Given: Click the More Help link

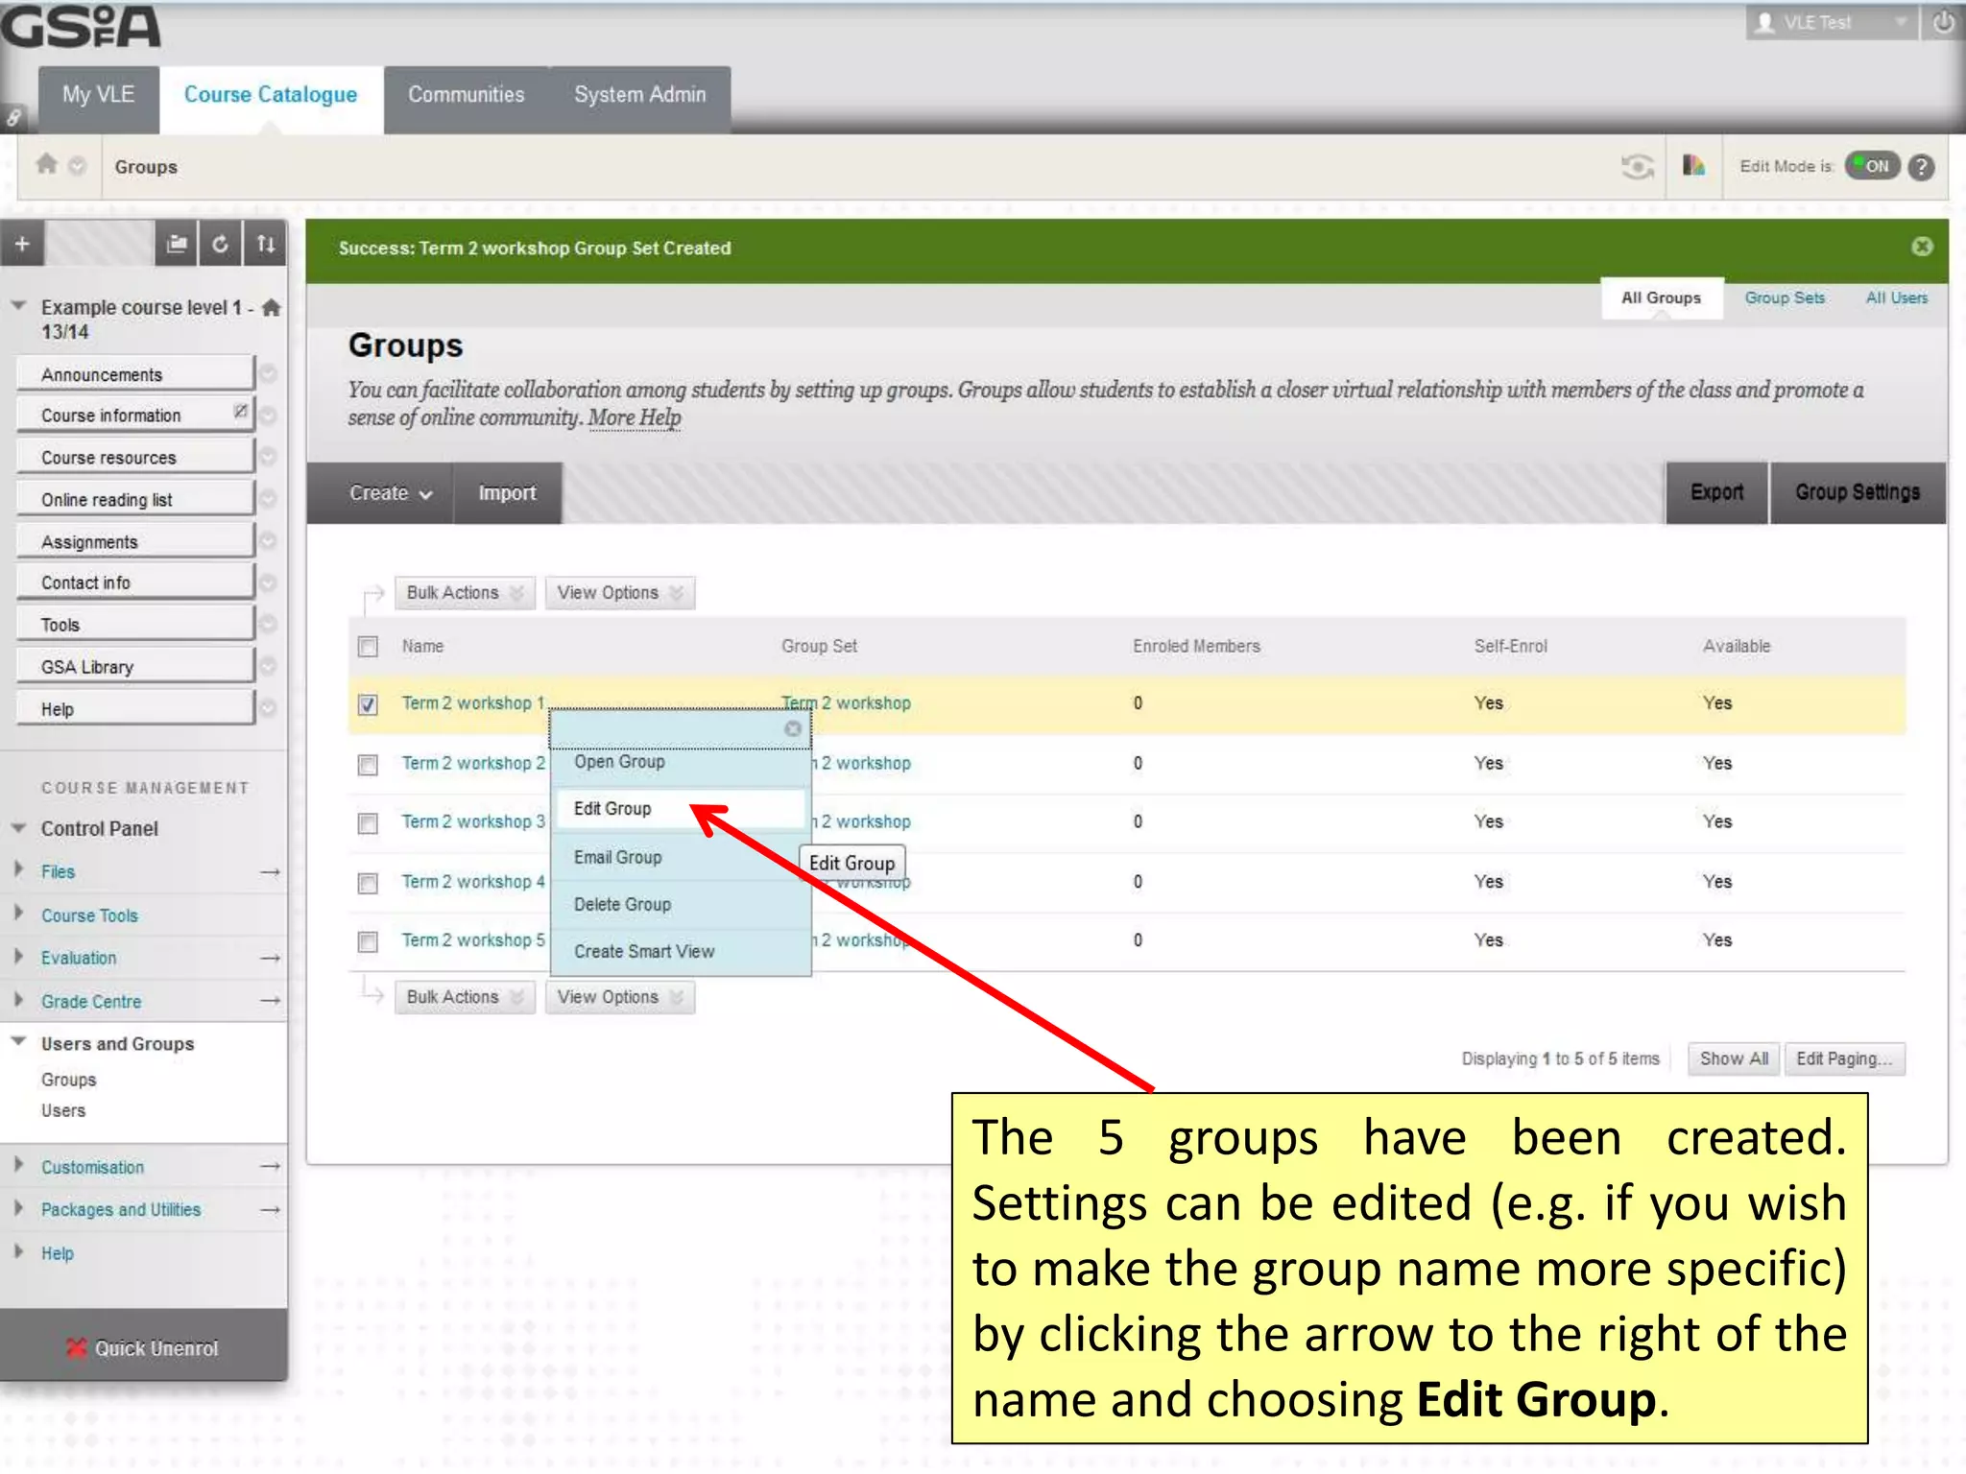Looking at the screenshot, I should [634, 418].
